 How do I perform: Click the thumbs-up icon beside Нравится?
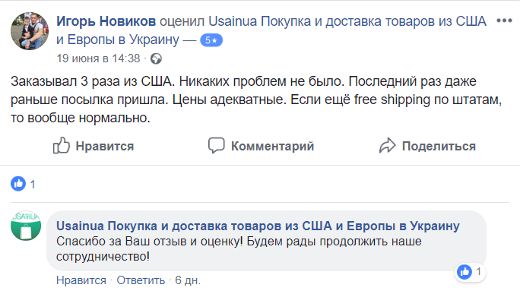[62, 146]
